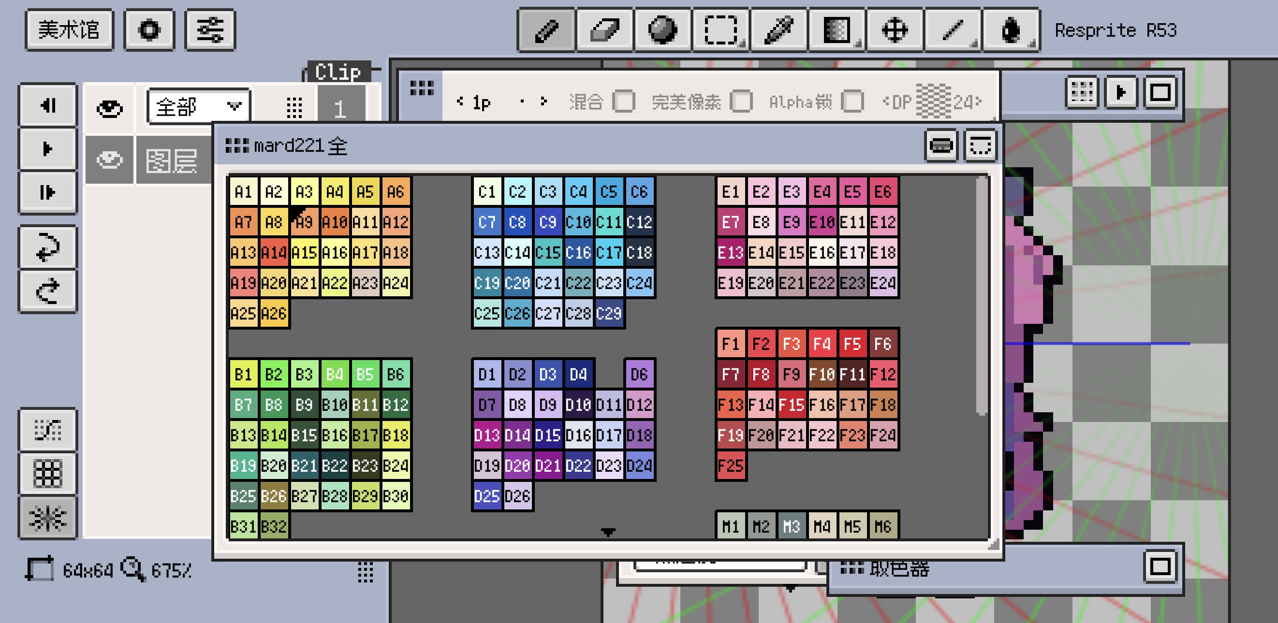Viewport: 1278px width, 623px height.
Task: Select the Move tool icon
Action: tap(896, 31)
